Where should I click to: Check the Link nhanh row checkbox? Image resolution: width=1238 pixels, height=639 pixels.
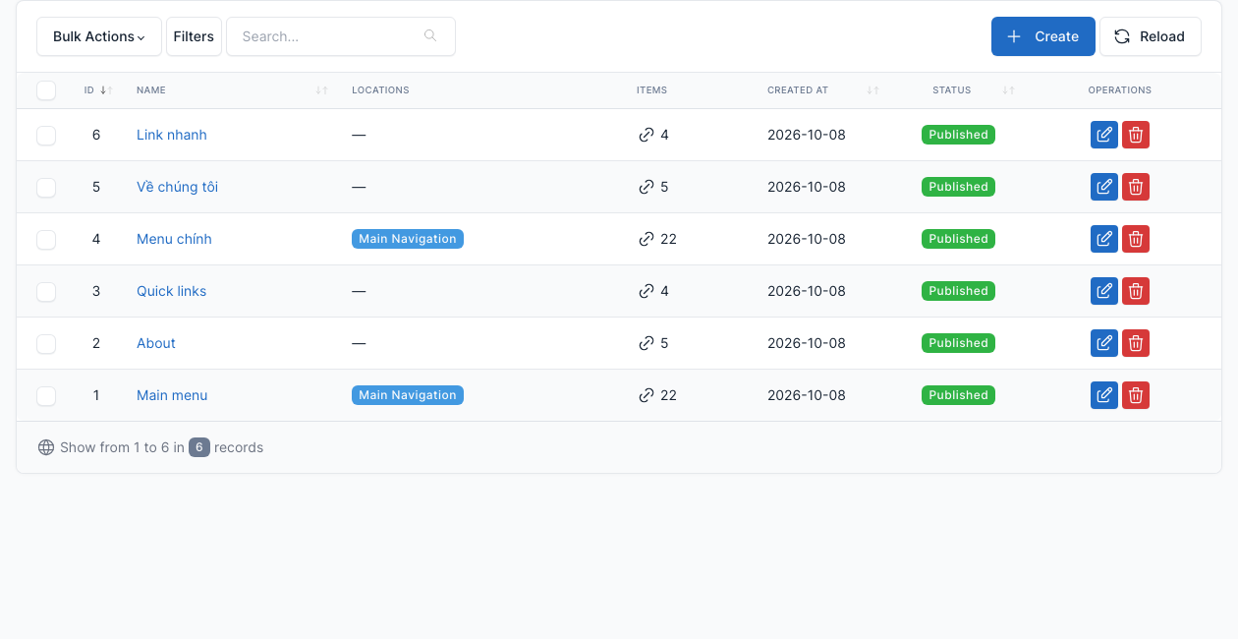pyautogui.click(x=46, y=135)
